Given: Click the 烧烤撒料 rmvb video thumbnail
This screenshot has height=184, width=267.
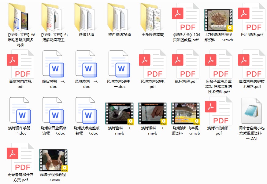Looking at the screenshot, I should click(x=153, y=114).
